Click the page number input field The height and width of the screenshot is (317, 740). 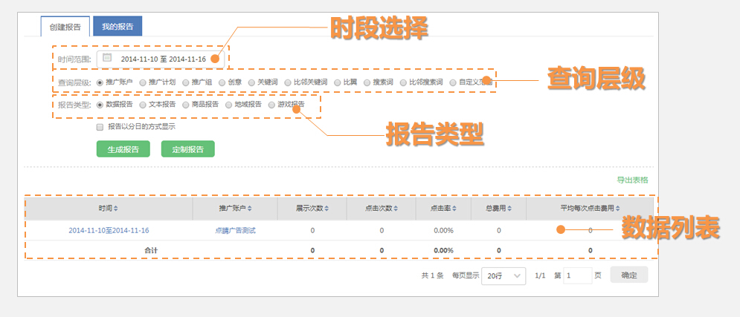click(x=577, y=275)
